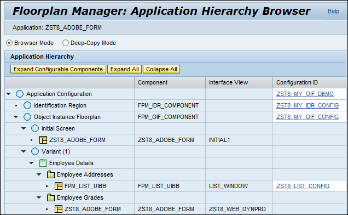Click the Employee Details tab icon
Viewport: 348px width, 215px height.
pyautogui.click(x=43, y=163)
